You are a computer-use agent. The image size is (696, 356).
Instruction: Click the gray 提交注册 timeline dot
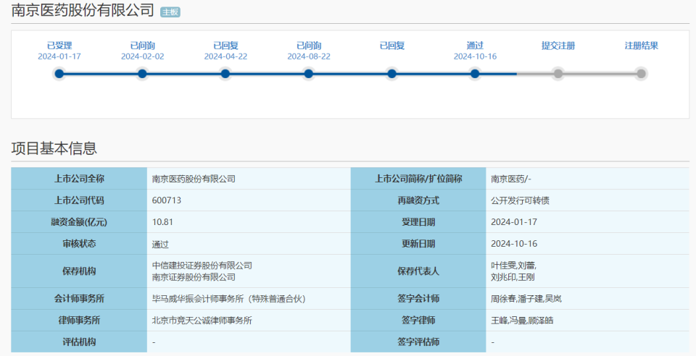point(558,73)
